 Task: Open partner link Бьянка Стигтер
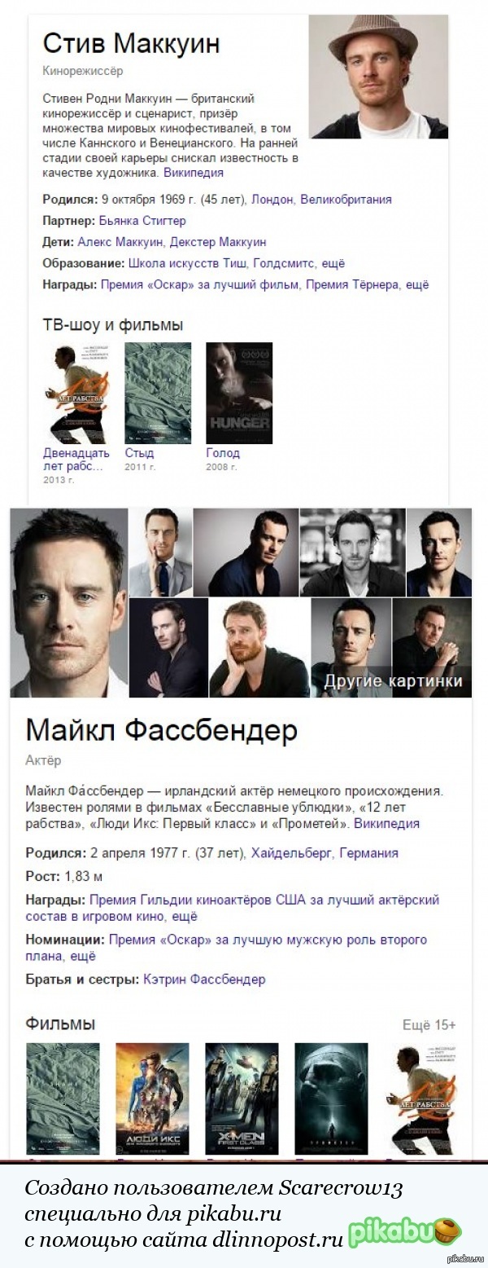point(142,220)
